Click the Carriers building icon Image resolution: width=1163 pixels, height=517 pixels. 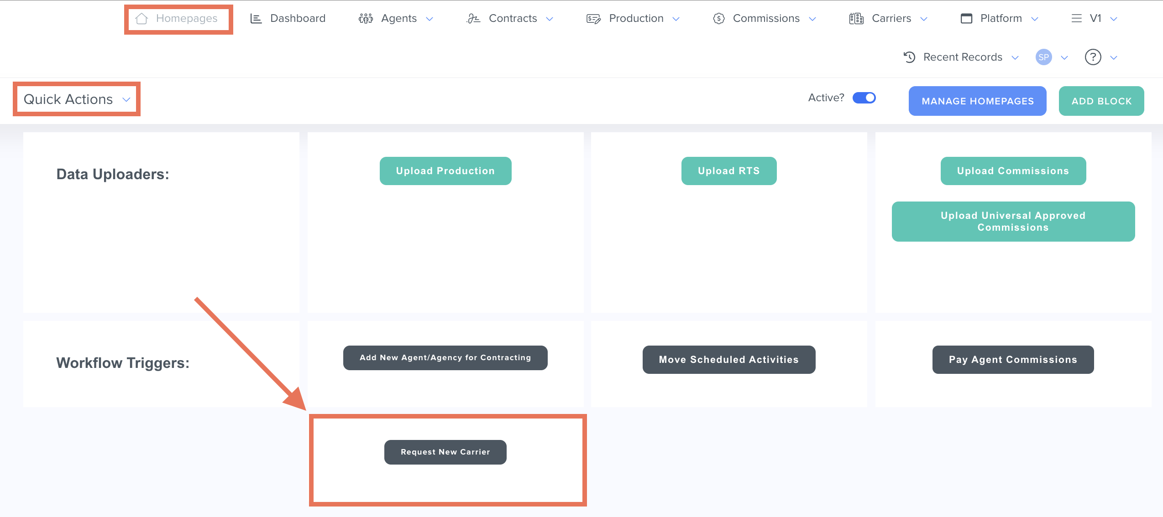point(856,19)
